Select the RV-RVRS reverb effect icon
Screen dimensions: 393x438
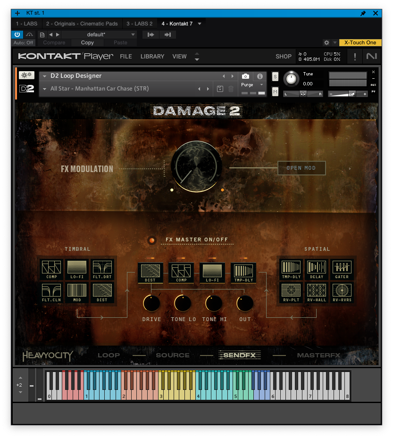pos(342,292)
